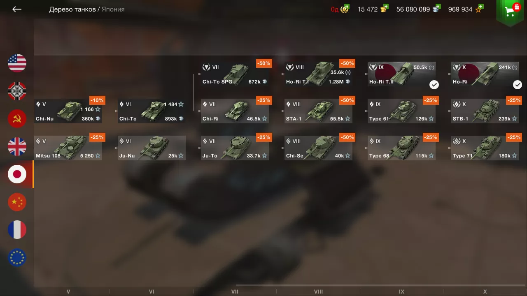
Task: Select the China nation flag
Action: point(17,202)
